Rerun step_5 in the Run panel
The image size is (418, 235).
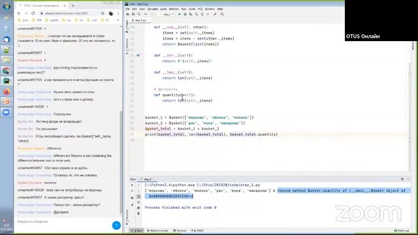[x=132, y=185]
